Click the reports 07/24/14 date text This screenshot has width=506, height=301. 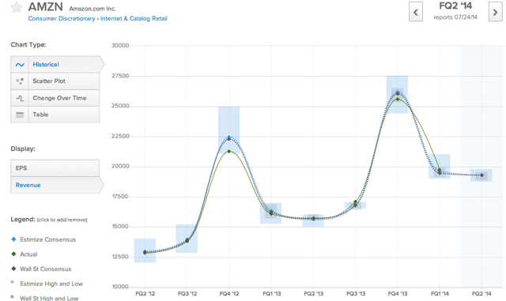[x=455, y=17]
